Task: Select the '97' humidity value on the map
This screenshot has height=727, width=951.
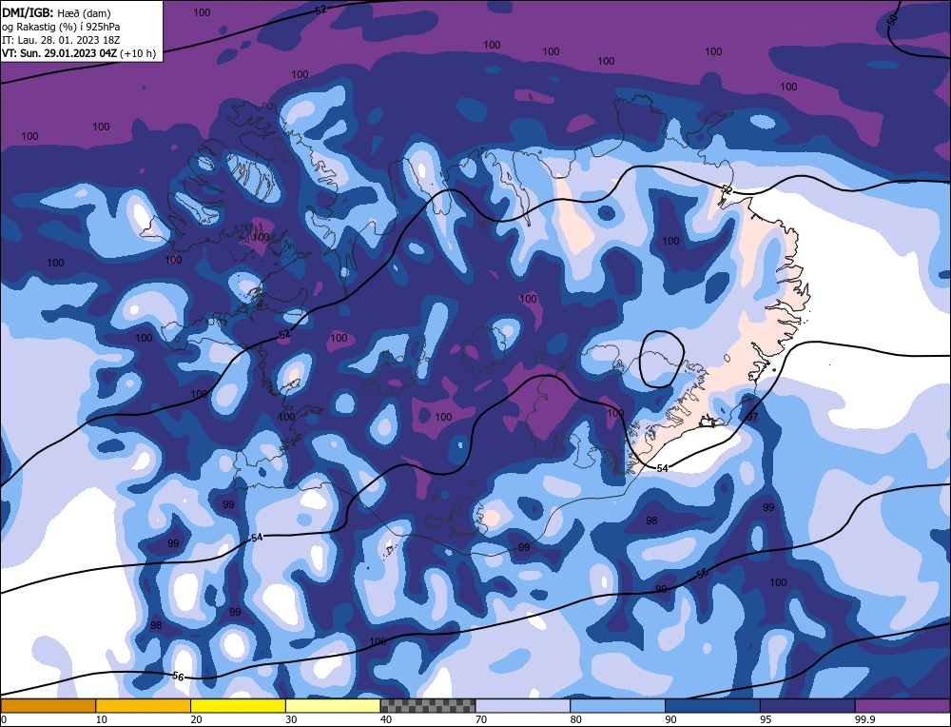Action: pos(752,417)
